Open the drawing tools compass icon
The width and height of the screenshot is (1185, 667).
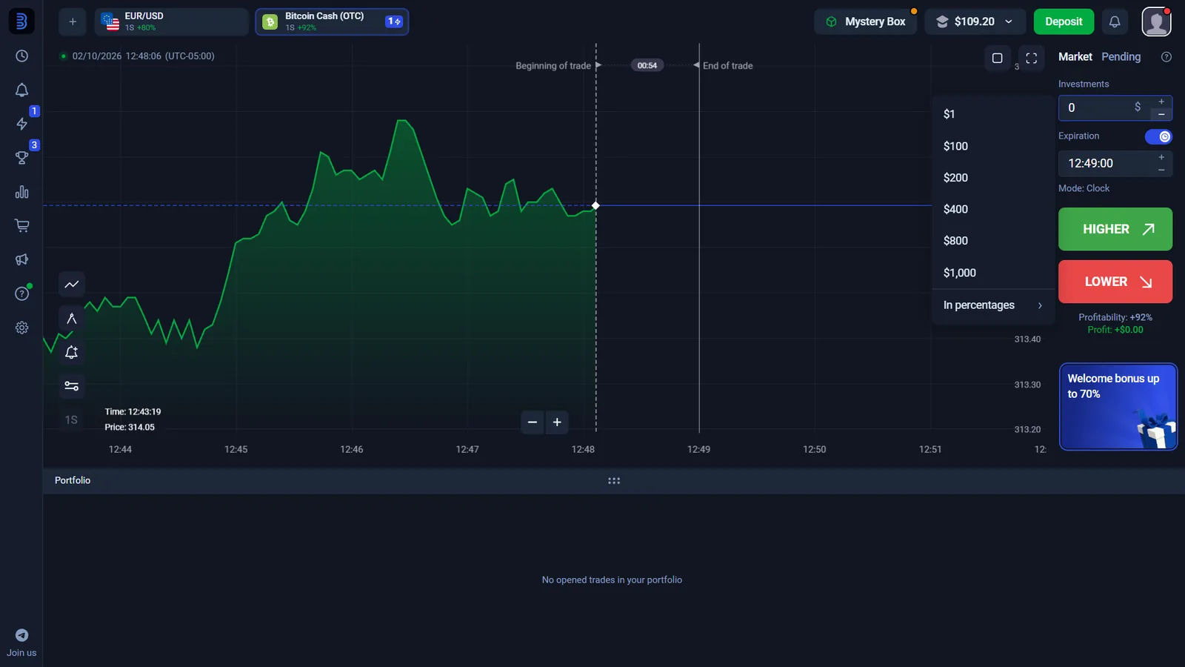(72, 319)
